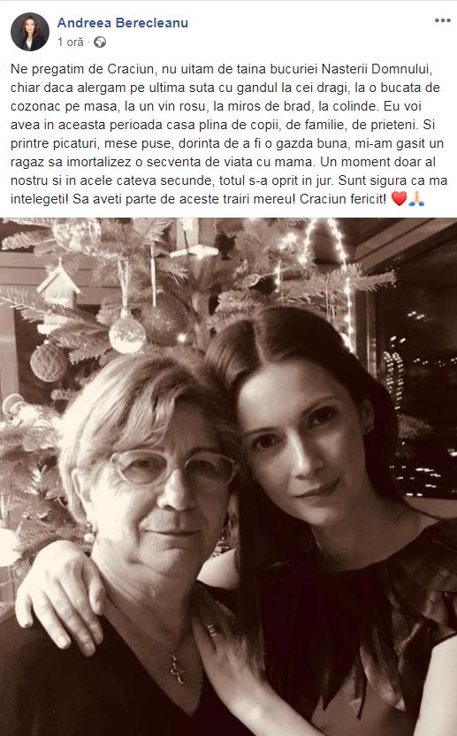Click the older woman's eyeglasses in photo
The width and height of the screenshot is (457, 736).
point(172,468)
